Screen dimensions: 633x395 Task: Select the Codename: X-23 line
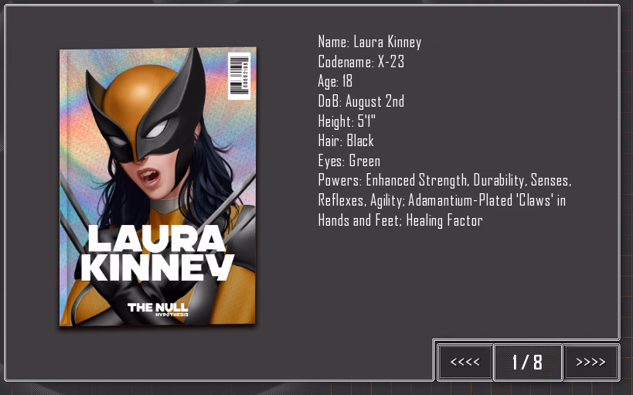click(x=361, y=62)
